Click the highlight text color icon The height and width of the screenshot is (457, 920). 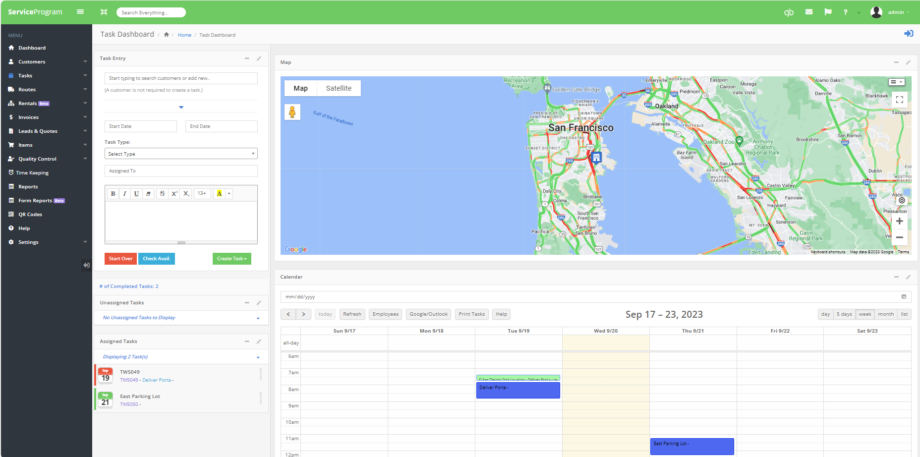[219, 193]
